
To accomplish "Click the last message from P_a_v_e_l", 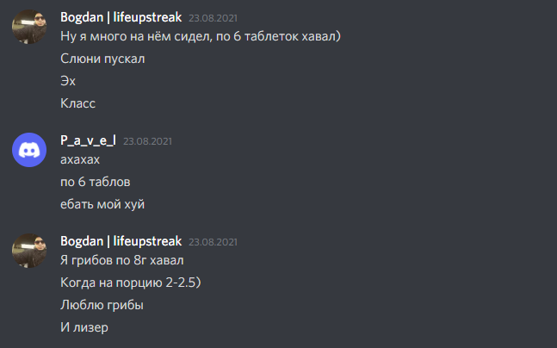I will (x=102, y=204).
